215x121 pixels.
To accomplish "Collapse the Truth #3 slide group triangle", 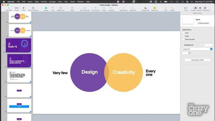I will pos(4,45).
